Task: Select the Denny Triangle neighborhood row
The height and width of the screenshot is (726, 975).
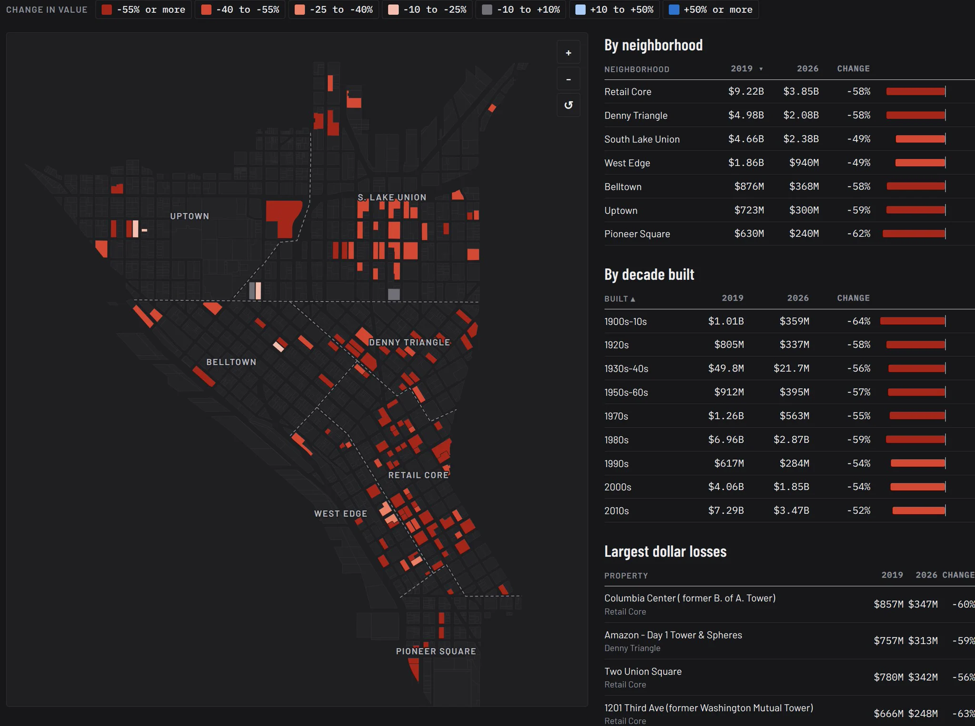Action: [x=789, y=115]
